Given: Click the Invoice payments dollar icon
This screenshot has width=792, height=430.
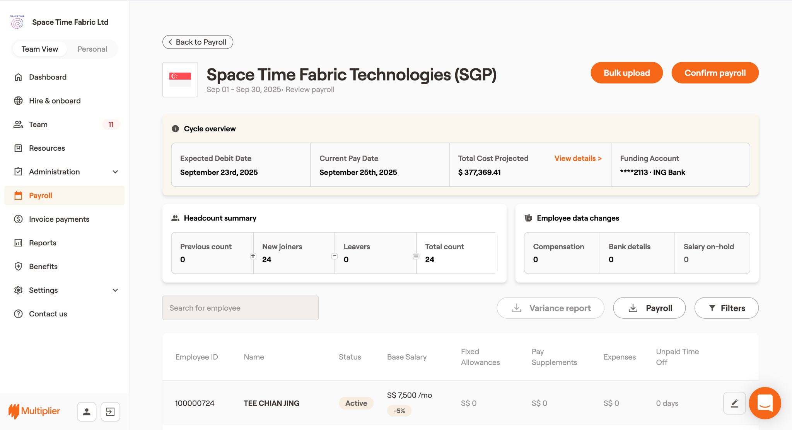Looking at the screenshot, I should (x=18, y=219).
